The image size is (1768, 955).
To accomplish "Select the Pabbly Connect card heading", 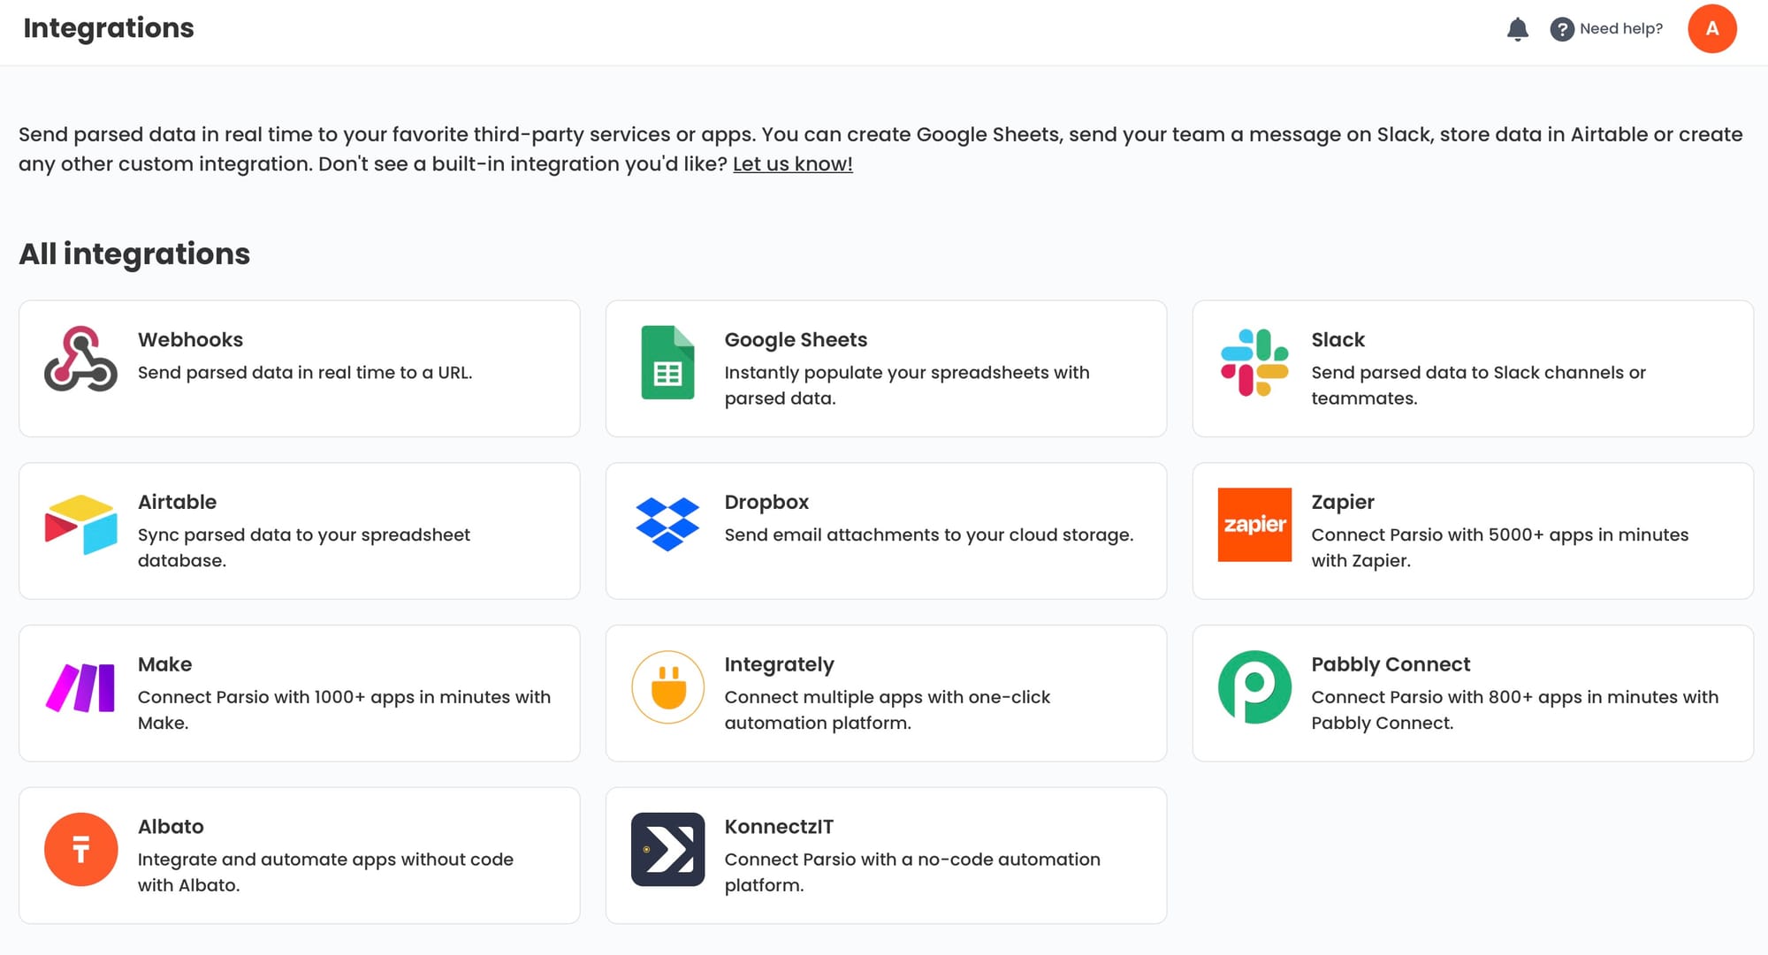I will [1390, 665].
